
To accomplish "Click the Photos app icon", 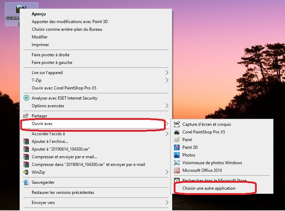I will [x=177, y=155].
